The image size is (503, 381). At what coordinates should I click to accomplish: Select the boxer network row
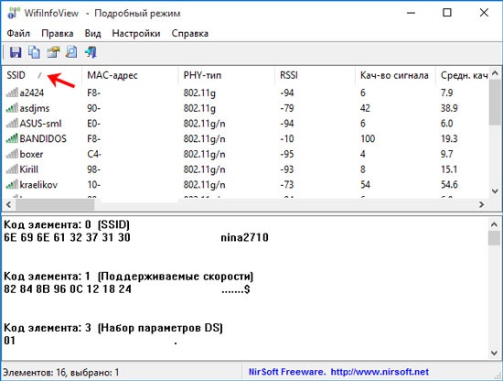pyautogui.click(x=246, y=154)
